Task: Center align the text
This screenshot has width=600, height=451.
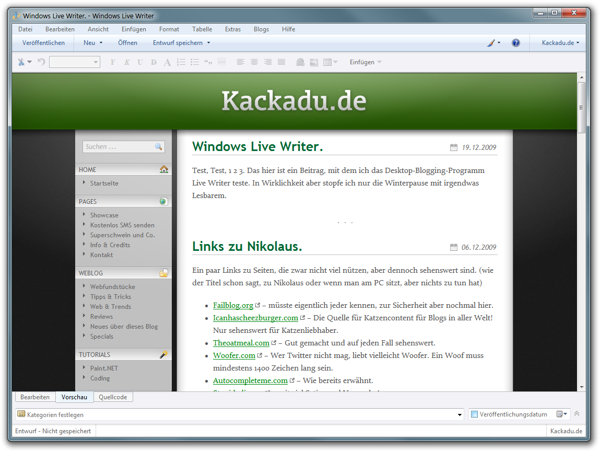Action: [x=254, y=62]
